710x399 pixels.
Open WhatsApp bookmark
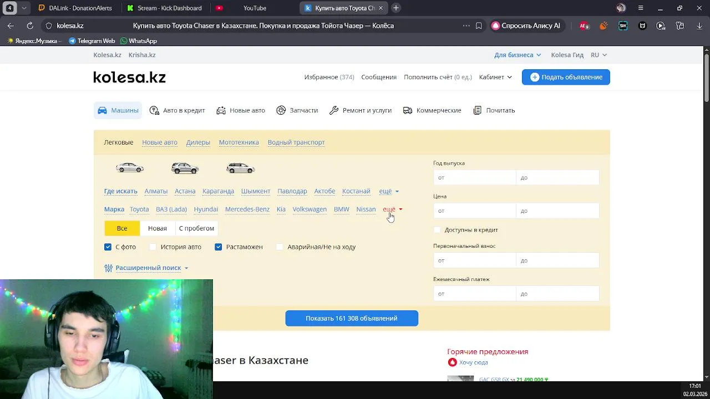pos(139,41)
